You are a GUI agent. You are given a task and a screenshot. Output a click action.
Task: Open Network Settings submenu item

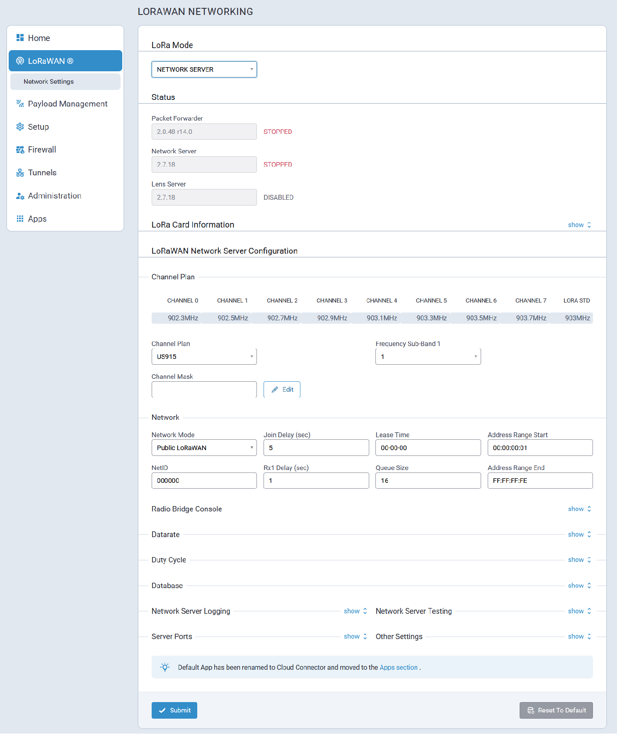48,82
